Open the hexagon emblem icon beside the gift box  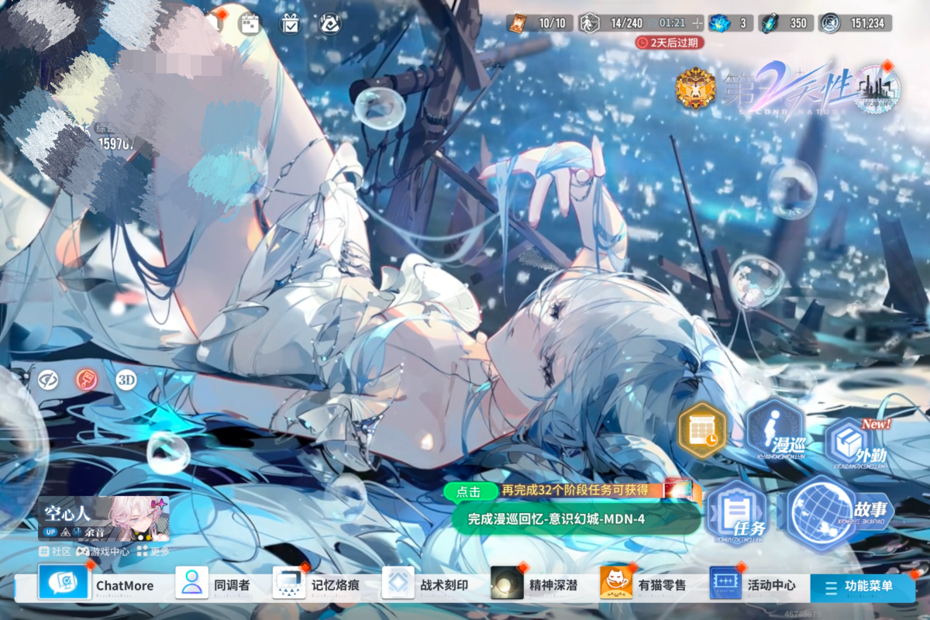331,24
